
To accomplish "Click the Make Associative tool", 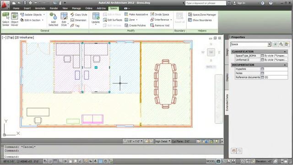I will (136, 14).
